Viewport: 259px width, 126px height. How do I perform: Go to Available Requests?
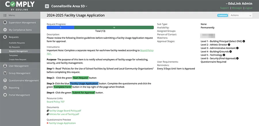coord(17,43)
